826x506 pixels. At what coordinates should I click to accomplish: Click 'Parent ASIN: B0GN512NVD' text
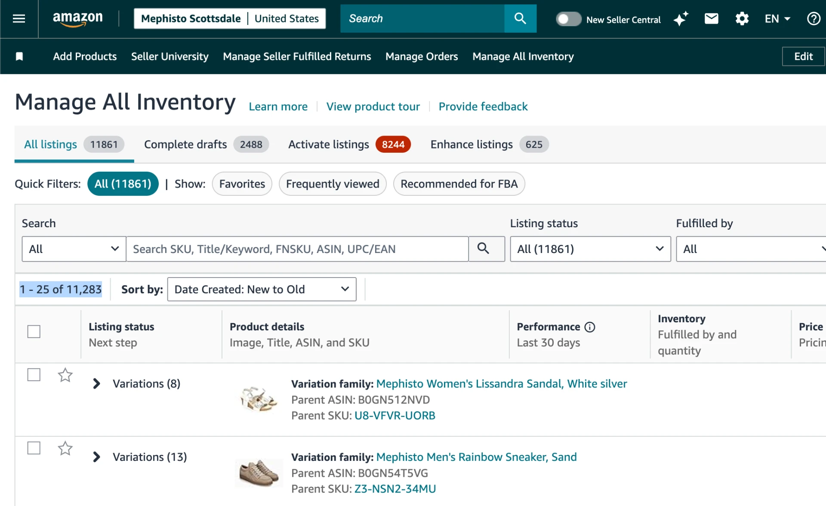(x=361, y=400)
